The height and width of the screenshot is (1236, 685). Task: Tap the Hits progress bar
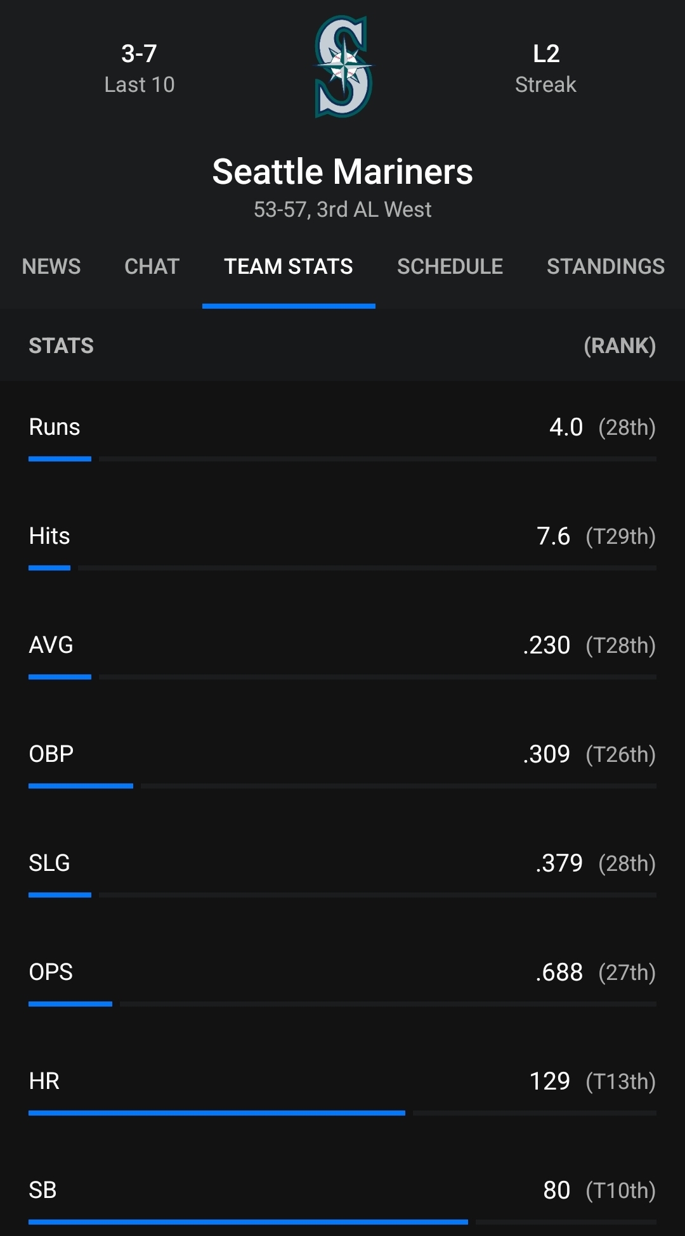[342, 568]
